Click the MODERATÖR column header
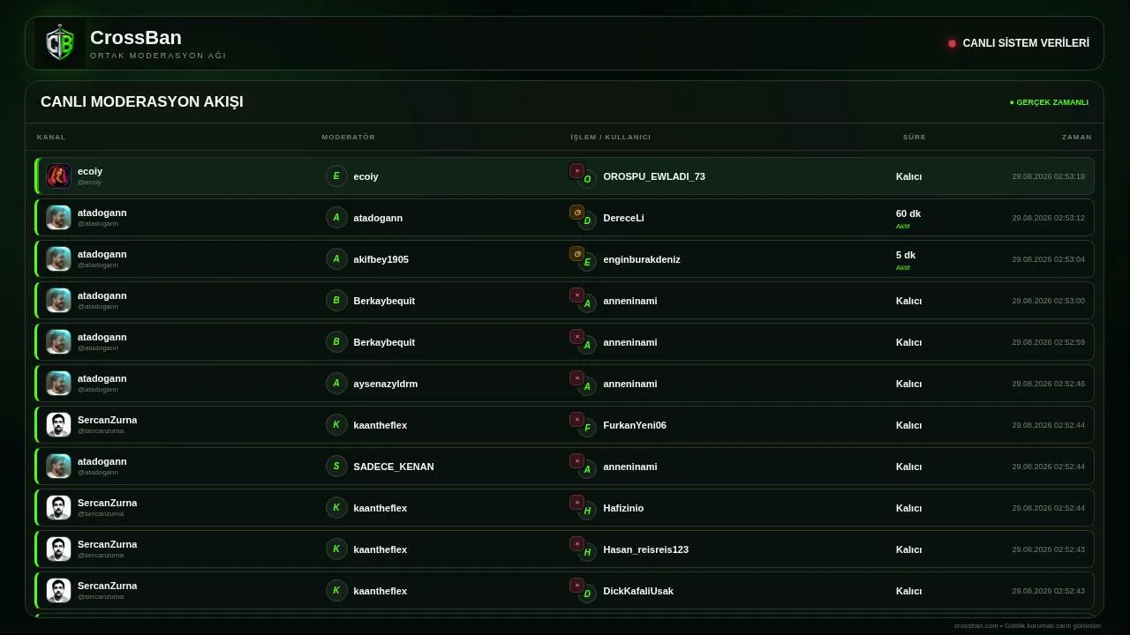This screenshot has width=1130, height=635. [x=349, y=137]
